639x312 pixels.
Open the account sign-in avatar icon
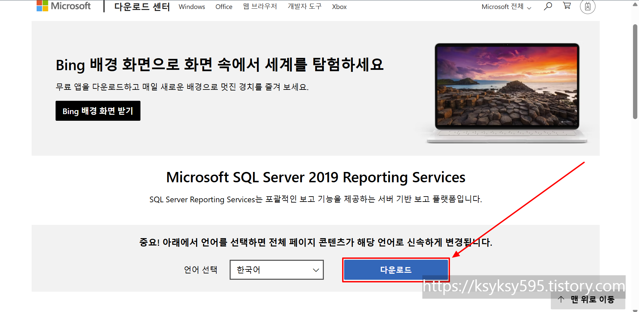(x=588, y=7)
